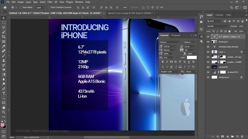
Task: Select the Zoom tool
Action: (3, 112)
